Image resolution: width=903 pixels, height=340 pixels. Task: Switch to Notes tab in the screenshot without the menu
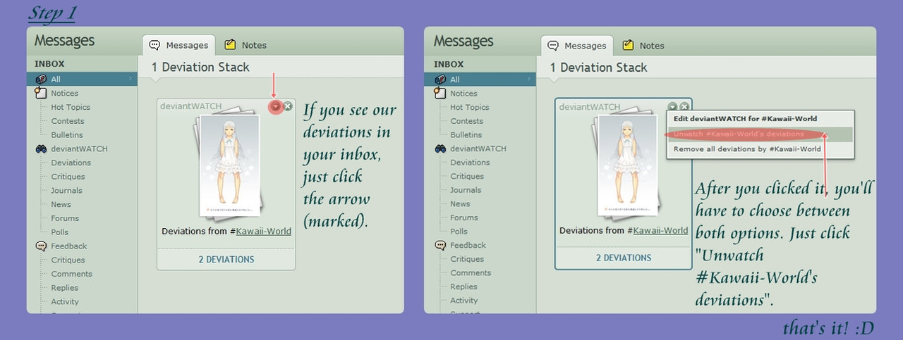[x=246, y=45]
